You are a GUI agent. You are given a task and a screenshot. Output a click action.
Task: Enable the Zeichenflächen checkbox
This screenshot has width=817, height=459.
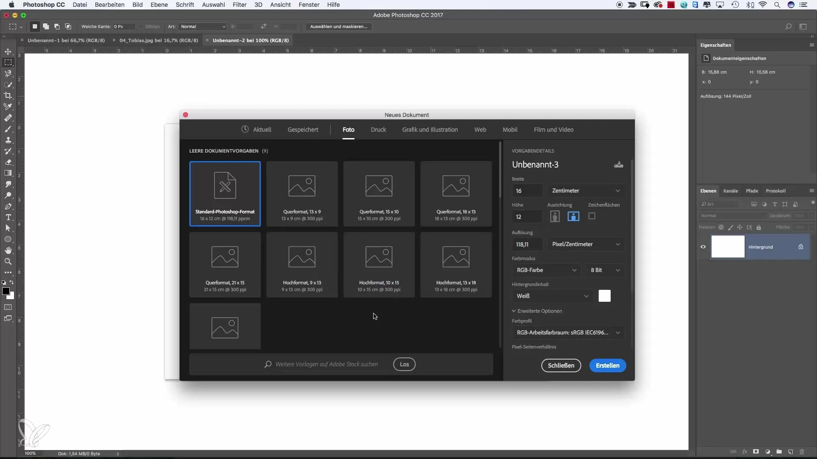point(592,216)
